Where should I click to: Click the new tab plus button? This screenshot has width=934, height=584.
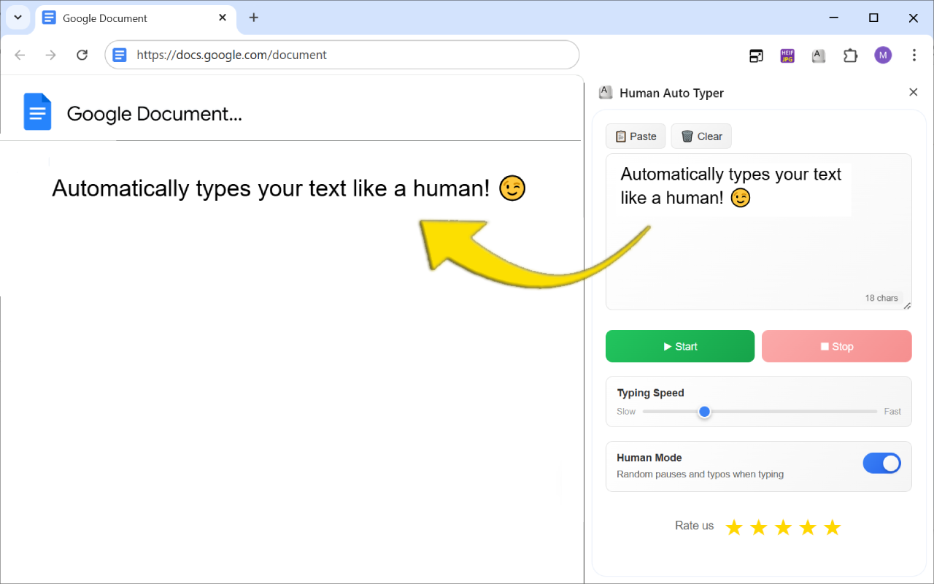pyautogui.click(x=253, y=18)
